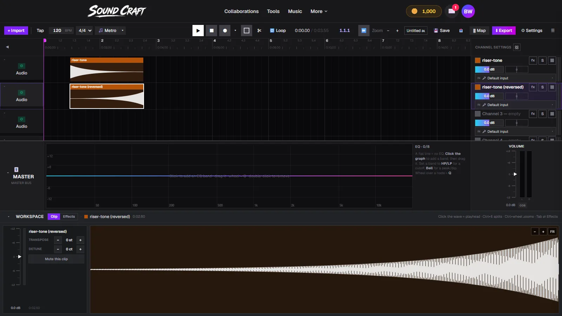The height and width of the screenshot is (316, 562).
Task: Open the Map panel
Action: pos(479,31)
